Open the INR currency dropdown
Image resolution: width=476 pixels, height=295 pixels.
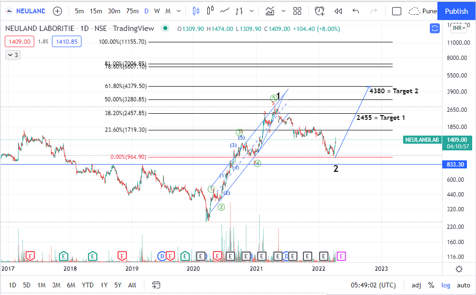coord(459,28)
